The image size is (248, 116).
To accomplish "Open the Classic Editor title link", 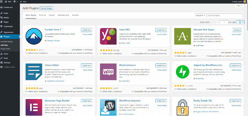I will [52, 65].
